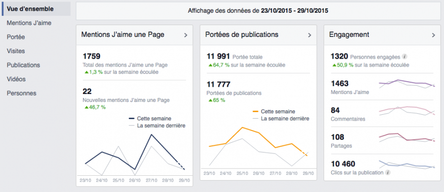The image size is (444, 192).
Task: Open Portée section in sidebar
Action: 16,37
